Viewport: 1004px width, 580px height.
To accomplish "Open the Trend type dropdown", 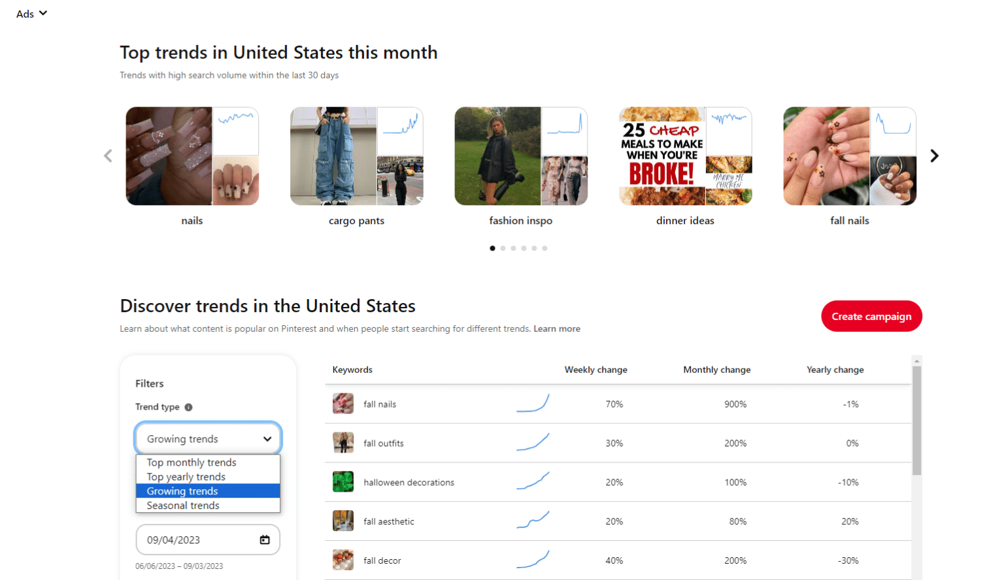I will click(x=207, y=438).
